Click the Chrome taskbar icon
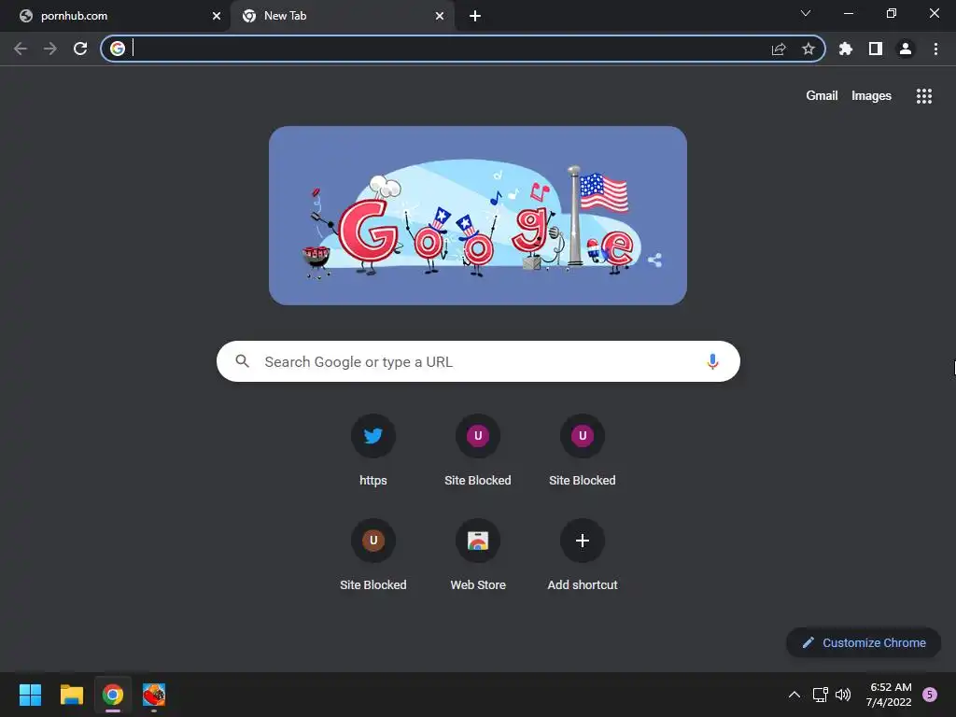Image resolution: width=956 pixels, height=717 pixels. pyautogui.click(x=113, y=695)
